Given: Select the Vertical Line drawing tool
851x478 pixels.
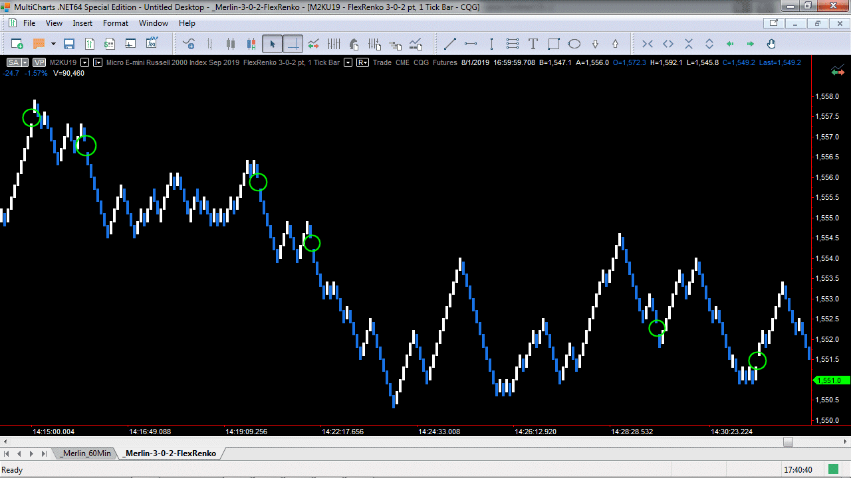Looking at the screenshot, I should tap(491, 44).
